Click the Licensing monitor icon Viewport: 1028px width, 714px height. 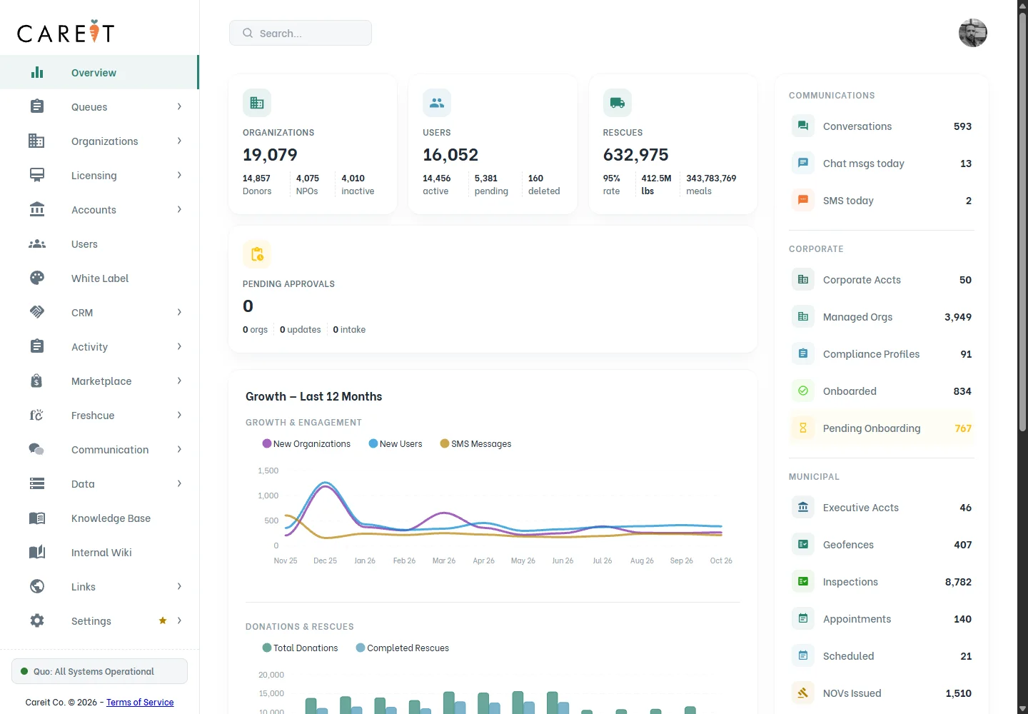point(37,175)
